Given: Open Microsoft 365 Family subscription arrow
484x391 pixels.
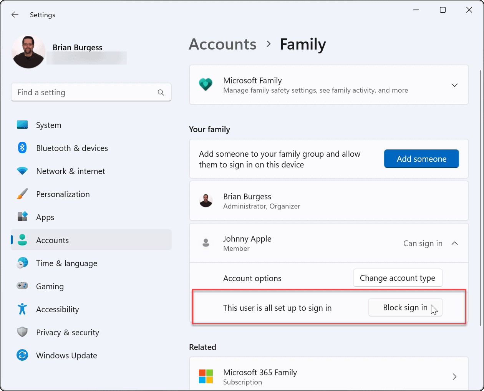Looking at the screenshot, I should pyautogui.click(x=454, y=376).
